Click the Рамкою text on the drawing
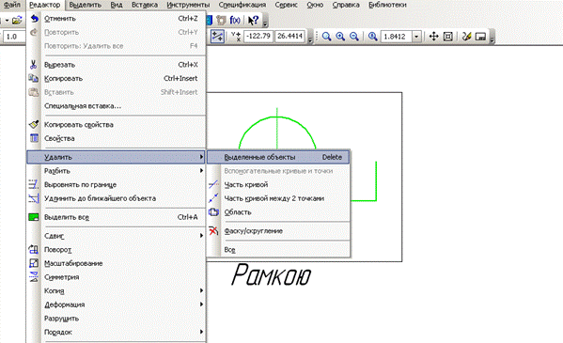 click(271, 275)
